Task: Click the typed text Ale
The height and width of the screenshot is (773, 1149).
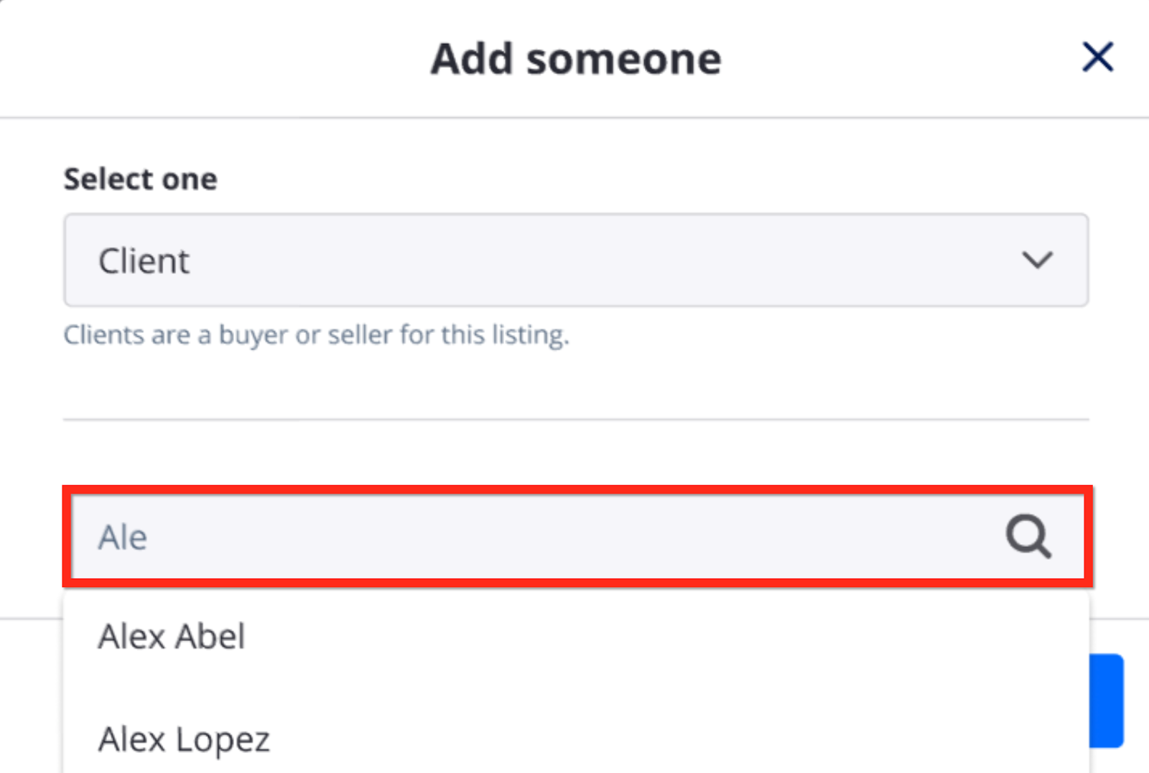Action: coord(123,537)
